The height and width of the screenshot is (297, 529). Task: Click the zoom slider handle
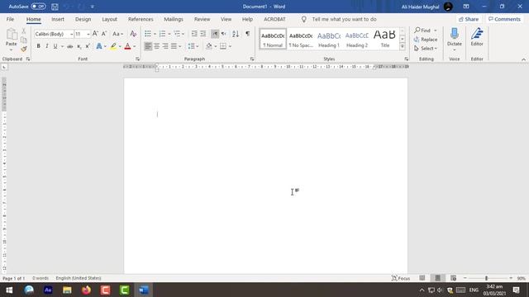[487, 278]
